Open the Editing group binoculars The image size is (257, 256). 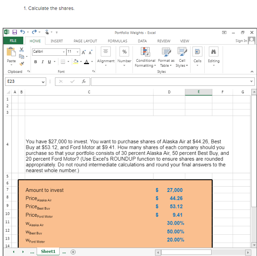pyautogui.click(x=213, y=56)
